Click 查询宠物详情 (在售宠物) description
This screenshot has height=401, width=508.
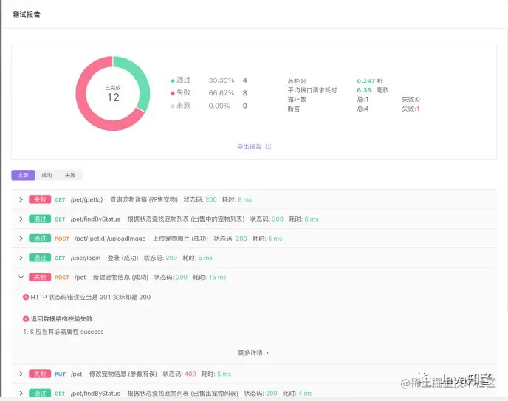144,199
